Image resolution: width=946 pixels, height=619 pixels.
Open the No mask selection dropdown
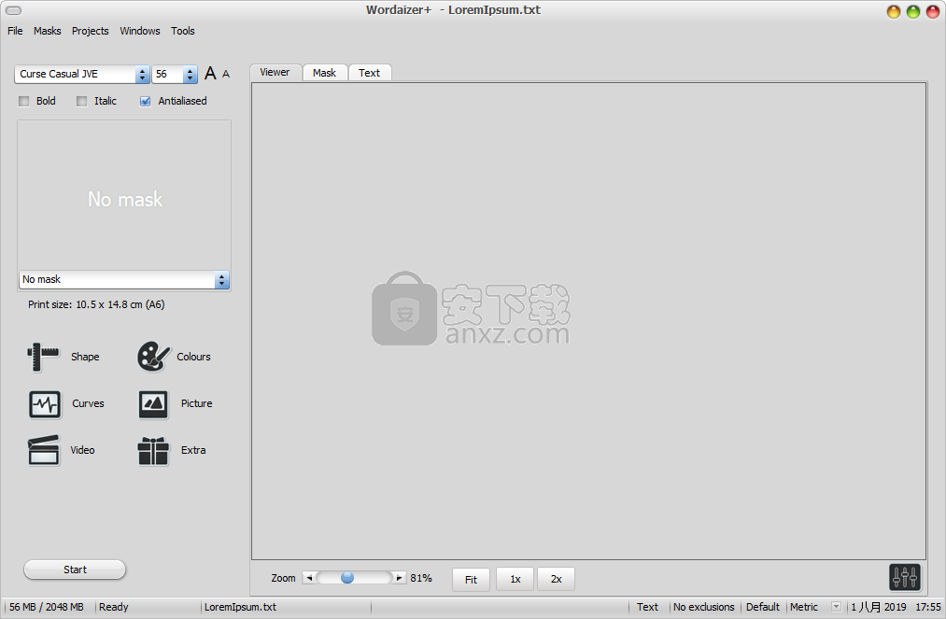tap(124, 280)
